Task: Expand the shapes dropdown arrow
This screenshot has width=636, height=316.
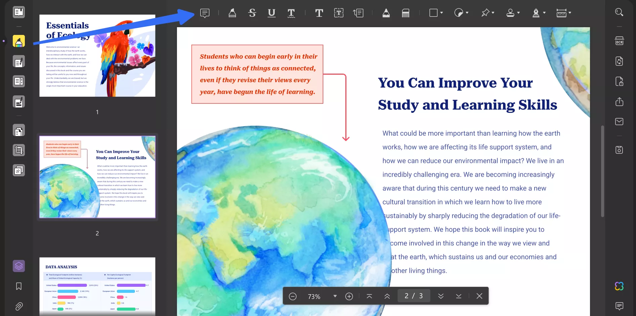Action: (x=442, y=13)
